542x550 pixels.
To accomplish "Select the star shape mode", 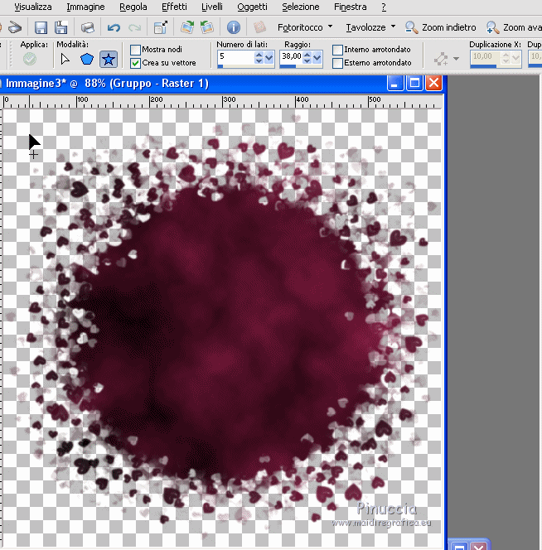I will pos(108,59).
